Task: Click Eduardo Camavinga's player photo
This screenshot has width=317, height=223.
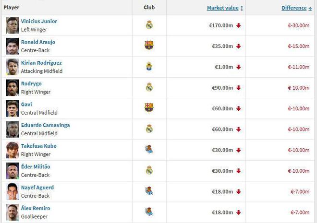Action: (x=12, y=129)
